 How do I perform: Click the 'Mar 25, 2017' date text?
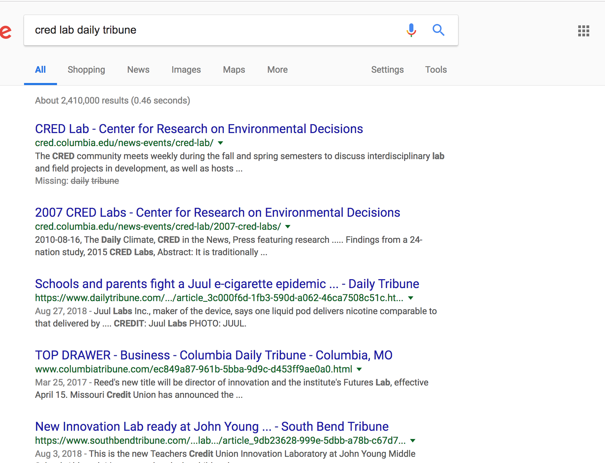61,382
